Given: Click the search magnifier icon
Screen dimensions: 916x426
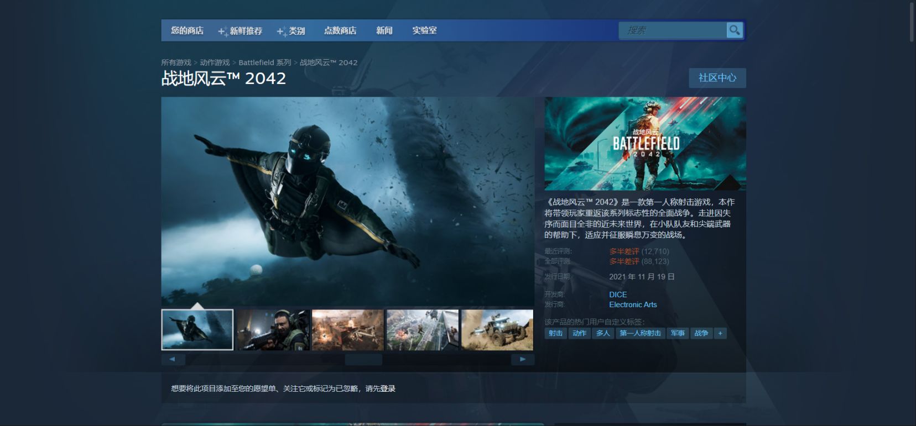Looking at the screenshot, I should 734,30.
